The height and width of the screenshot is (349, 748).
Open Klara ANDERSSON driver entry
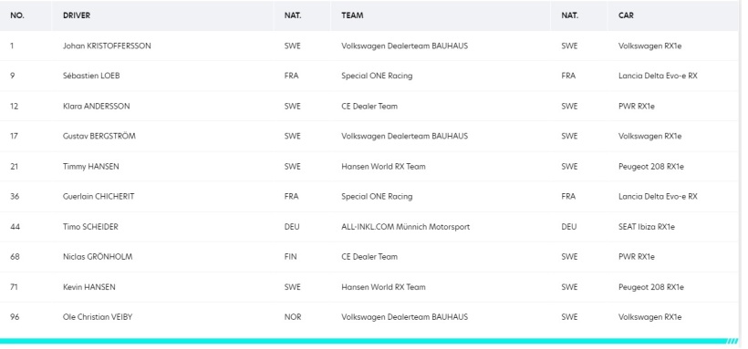pyautogui.click(x=97, y=106)
